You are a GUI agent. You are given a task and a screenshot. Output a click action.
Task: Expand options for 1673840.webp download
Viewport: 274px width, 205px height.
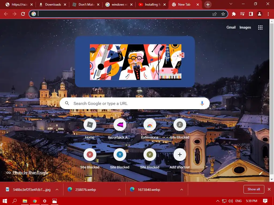tap(182, 190)
